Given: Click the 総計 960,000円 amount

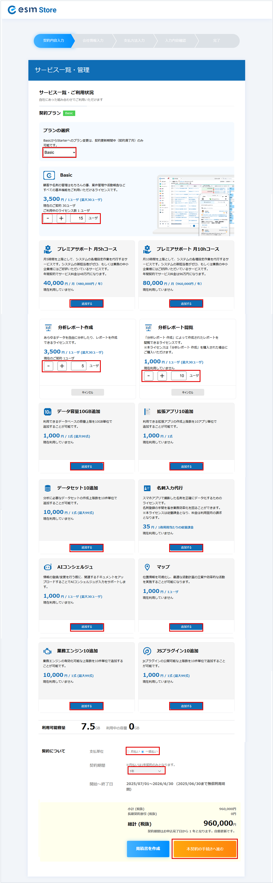Looking at the screenshot, I should [x=220, y=823].
